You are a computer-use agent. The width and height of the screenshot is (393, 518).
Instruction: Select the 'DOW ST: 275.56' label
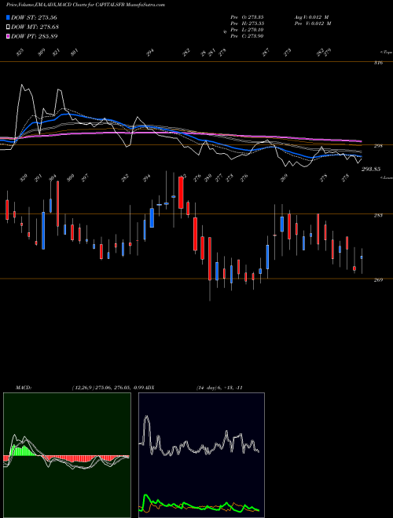click(34, 17)
